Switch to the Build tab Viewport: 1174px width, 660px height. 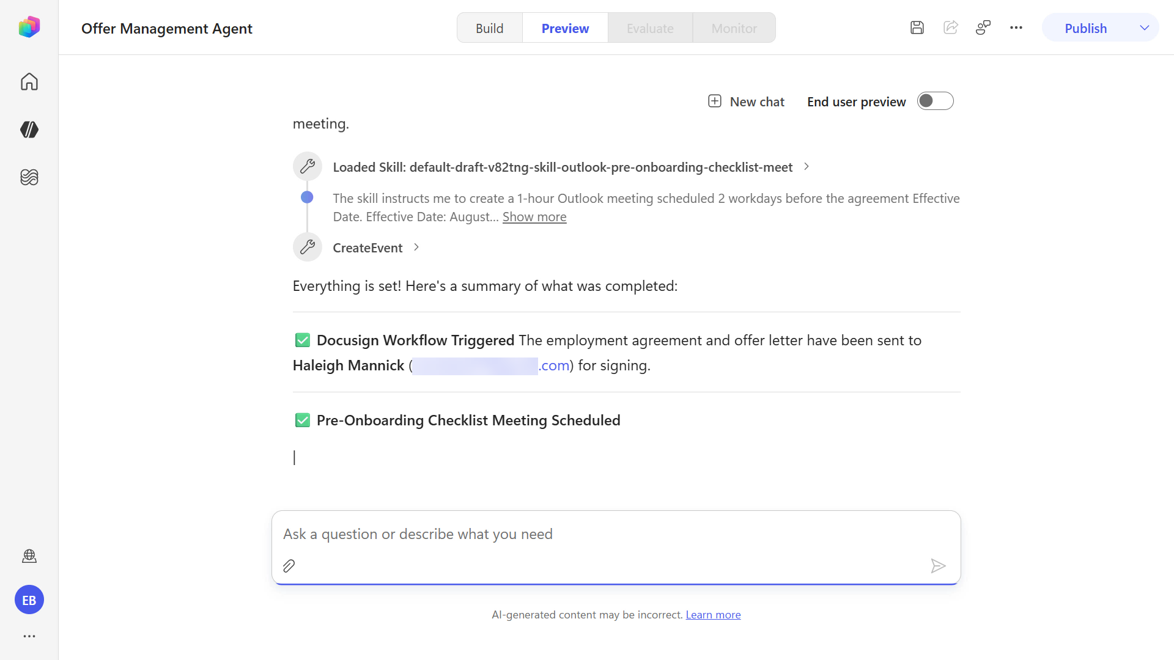click(490, 28)
